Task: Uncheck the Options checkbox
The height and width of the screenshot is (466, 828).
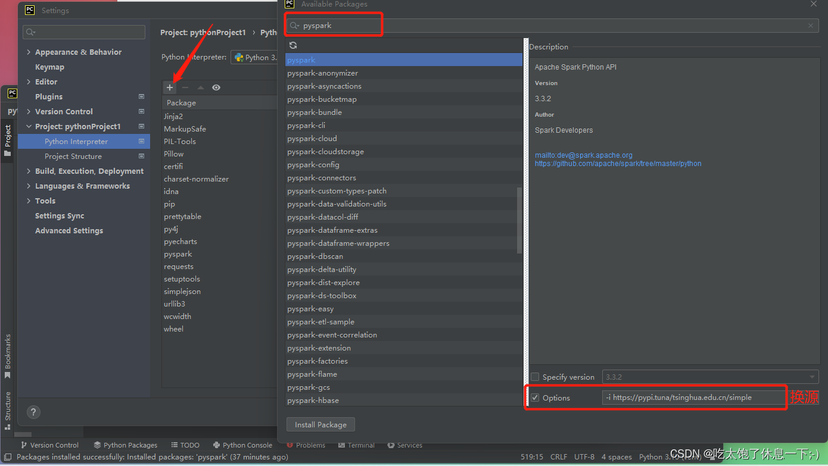Action: click(x=535, y=398)
